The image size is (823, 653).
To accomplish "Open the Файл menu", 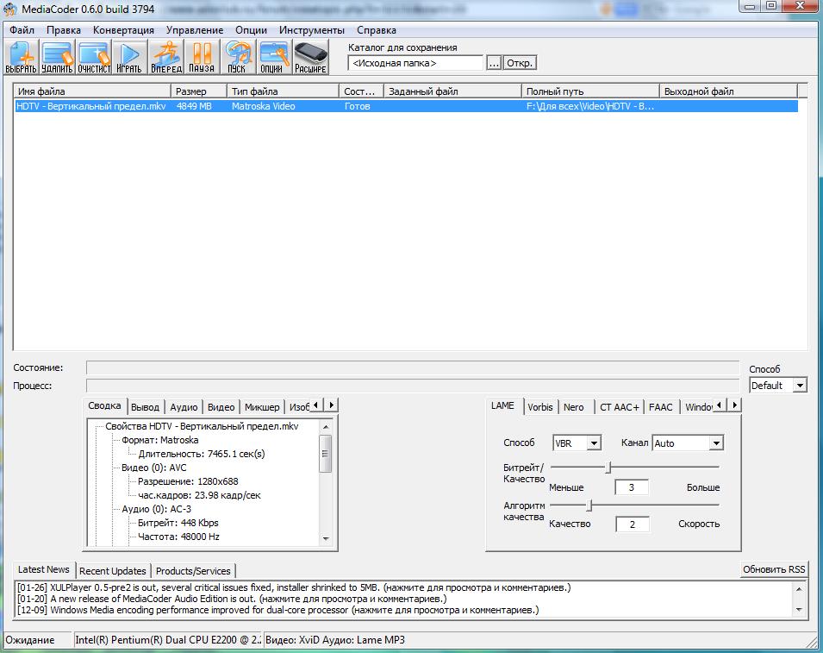I will click(22, 30).
